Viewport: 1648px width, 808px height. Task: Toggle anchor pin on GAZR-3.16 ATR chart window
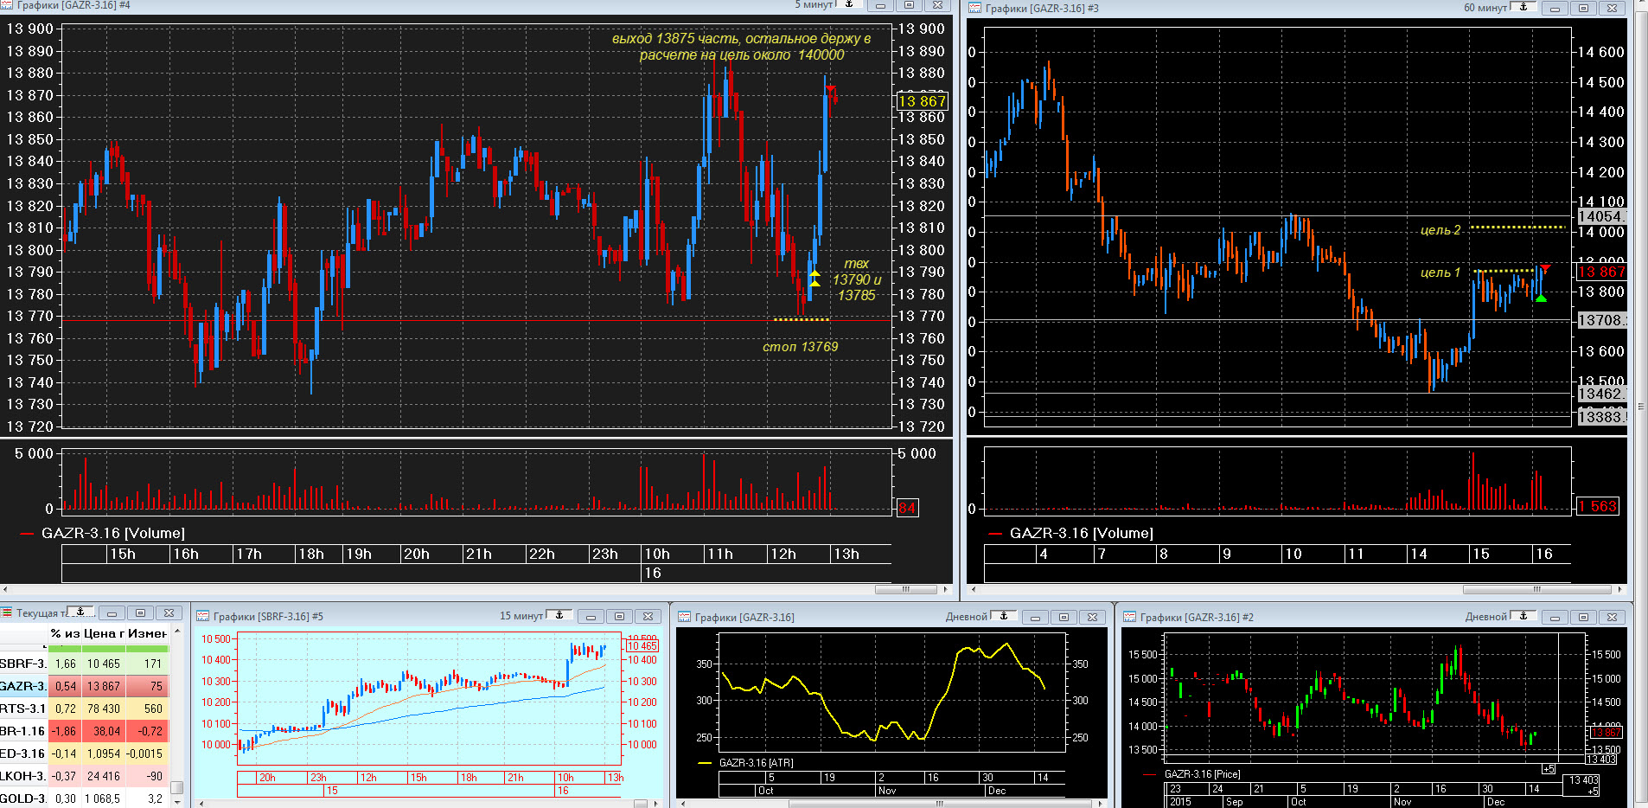tap(1004, 617)
